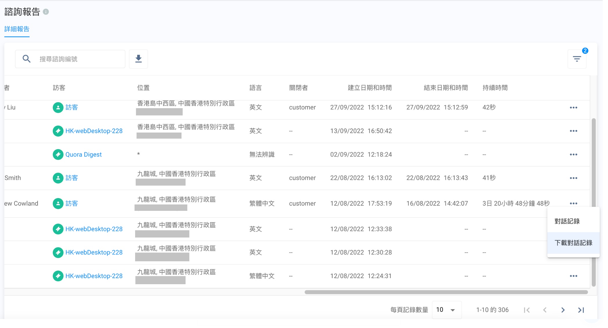Go to the next page

[x=563, y=310]
